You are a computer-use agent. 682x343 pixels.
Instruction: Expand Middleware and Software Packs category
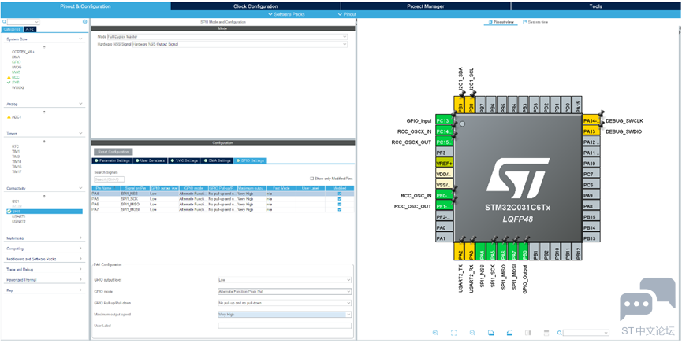(x=80, y=259)
